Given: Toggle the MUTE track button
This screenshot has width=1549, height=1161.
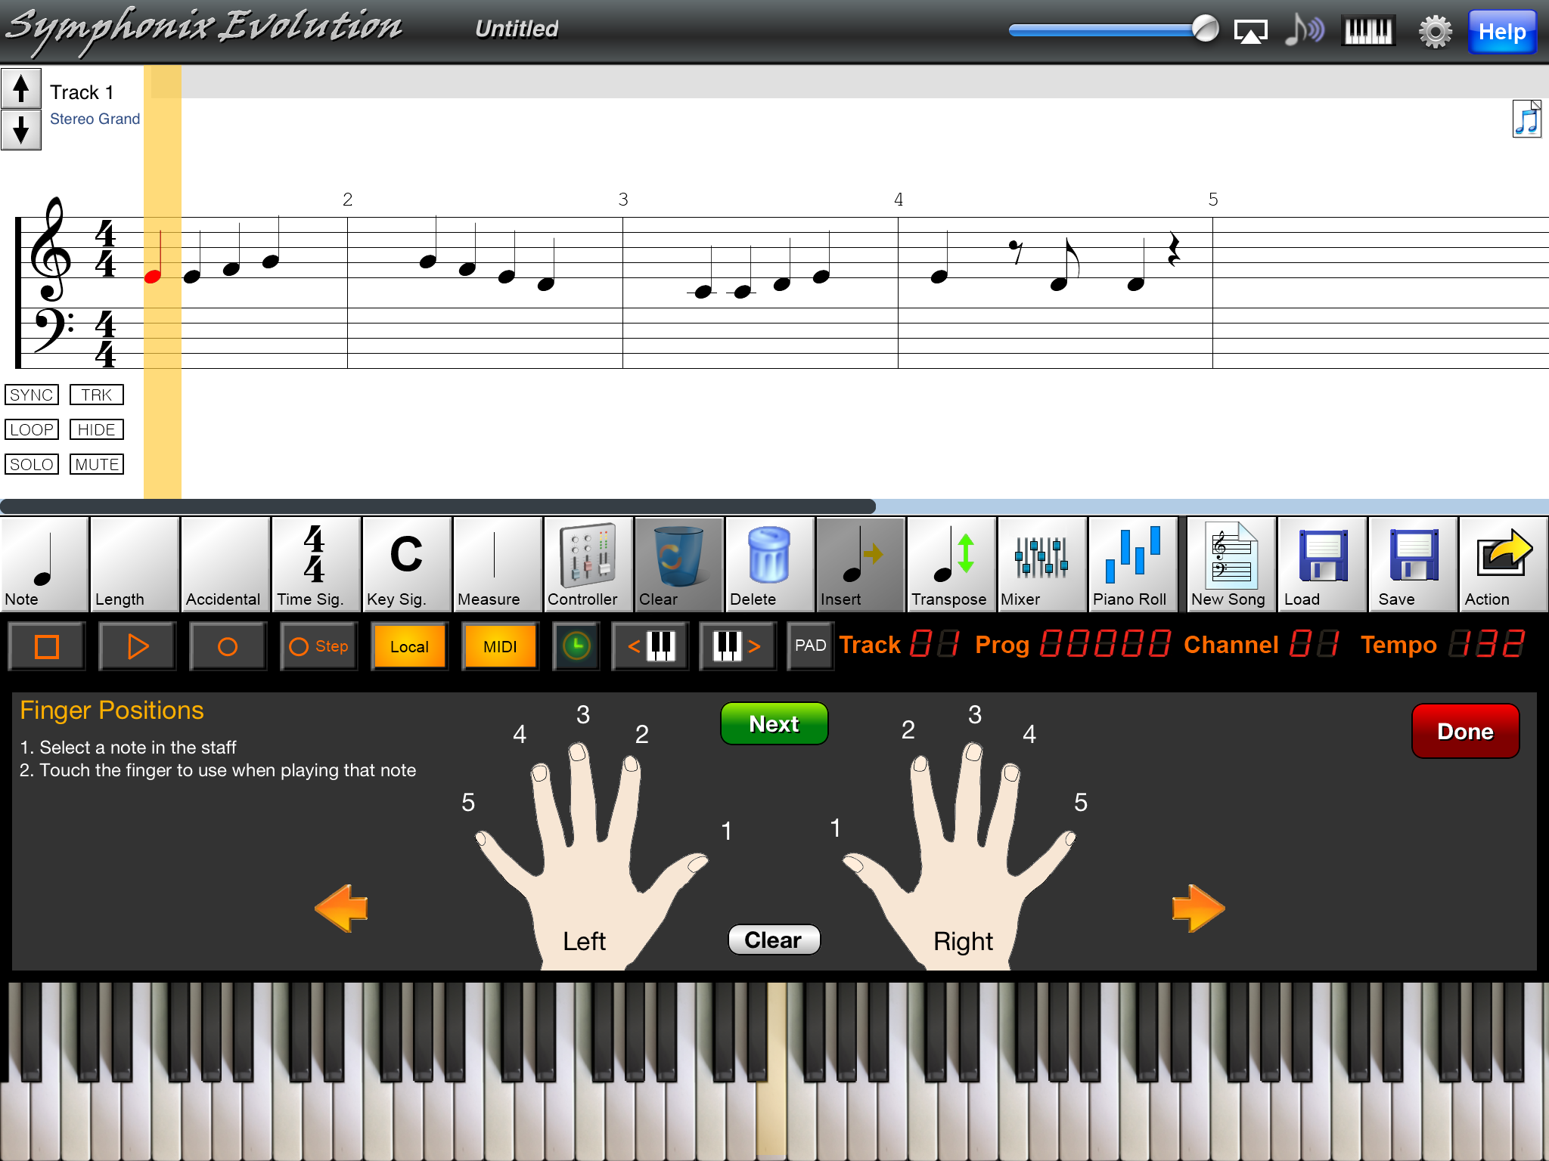Looking at the screenshot, I should (97, 464).
